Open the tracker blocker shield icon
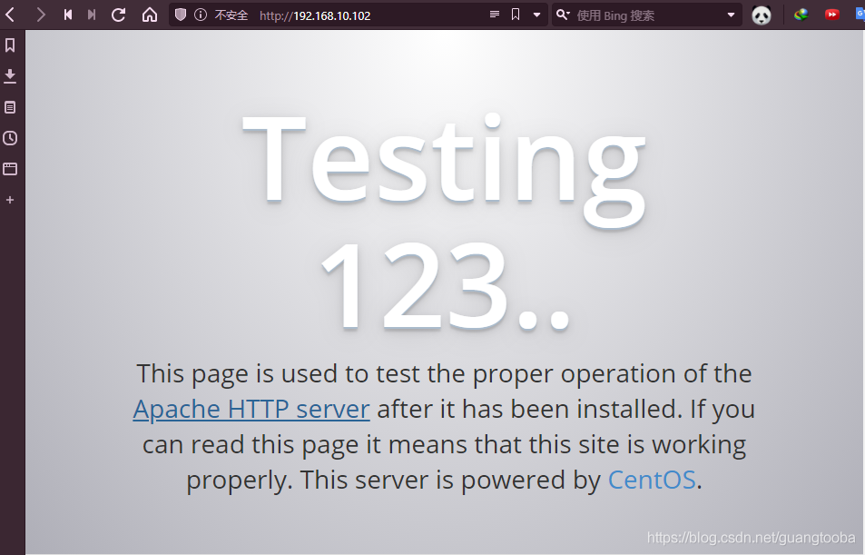 (181, 15)
